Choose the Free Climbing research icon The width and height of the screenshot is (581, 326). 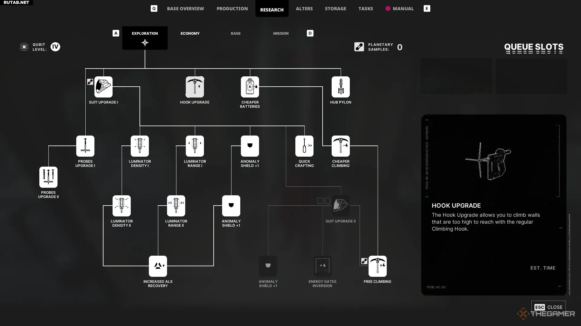[x=378, y=266]
